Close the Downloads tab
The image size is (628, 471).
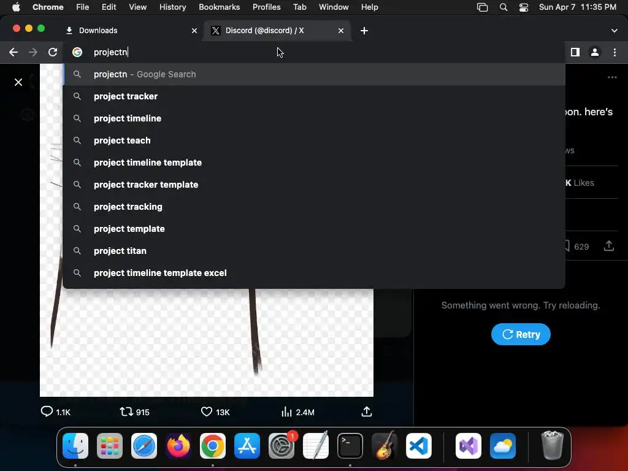coord(194,31)
